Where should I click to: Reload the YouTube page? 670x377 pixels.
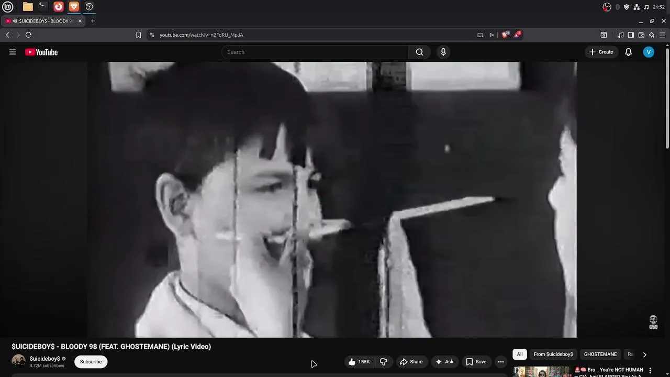pos(28,35)
